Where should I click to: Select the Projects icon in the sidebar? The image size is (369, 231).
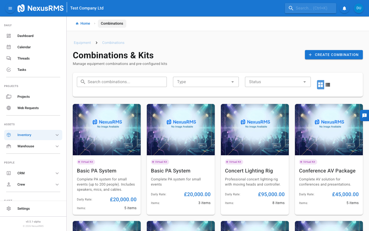point(9,97)
